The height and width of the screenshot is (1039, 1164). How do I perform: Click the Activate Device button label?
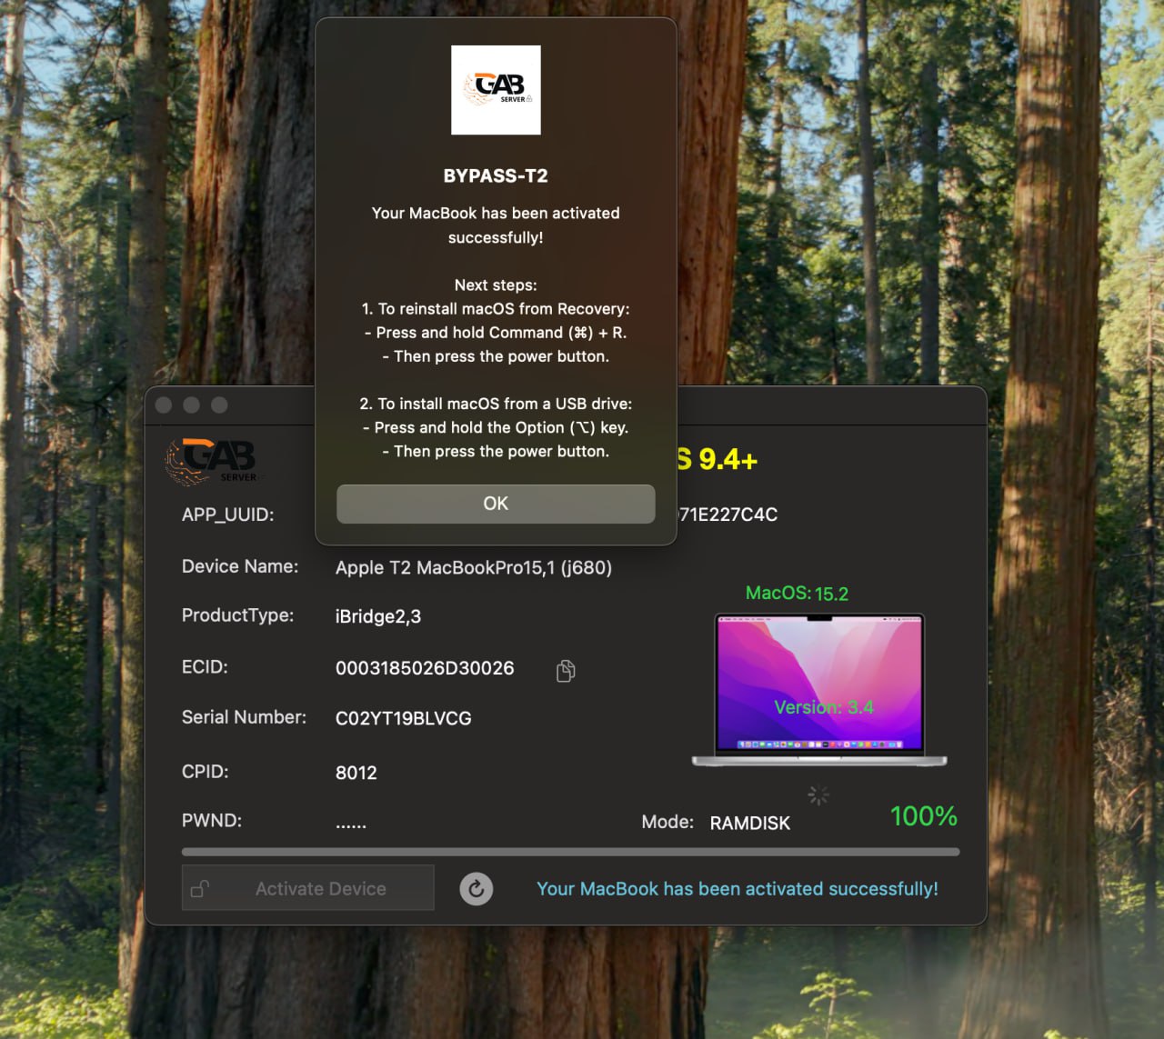click(x=320, y=889)
